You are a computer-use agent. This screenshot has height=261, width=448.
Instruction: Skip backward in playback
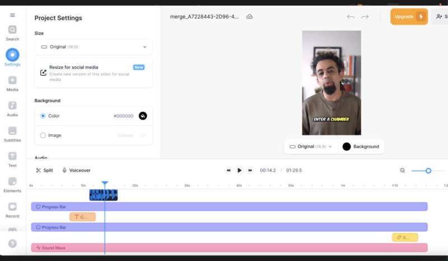(228, 170)
